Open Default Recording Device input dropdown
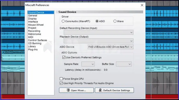 pyautogui.click(x=98, y=32)
